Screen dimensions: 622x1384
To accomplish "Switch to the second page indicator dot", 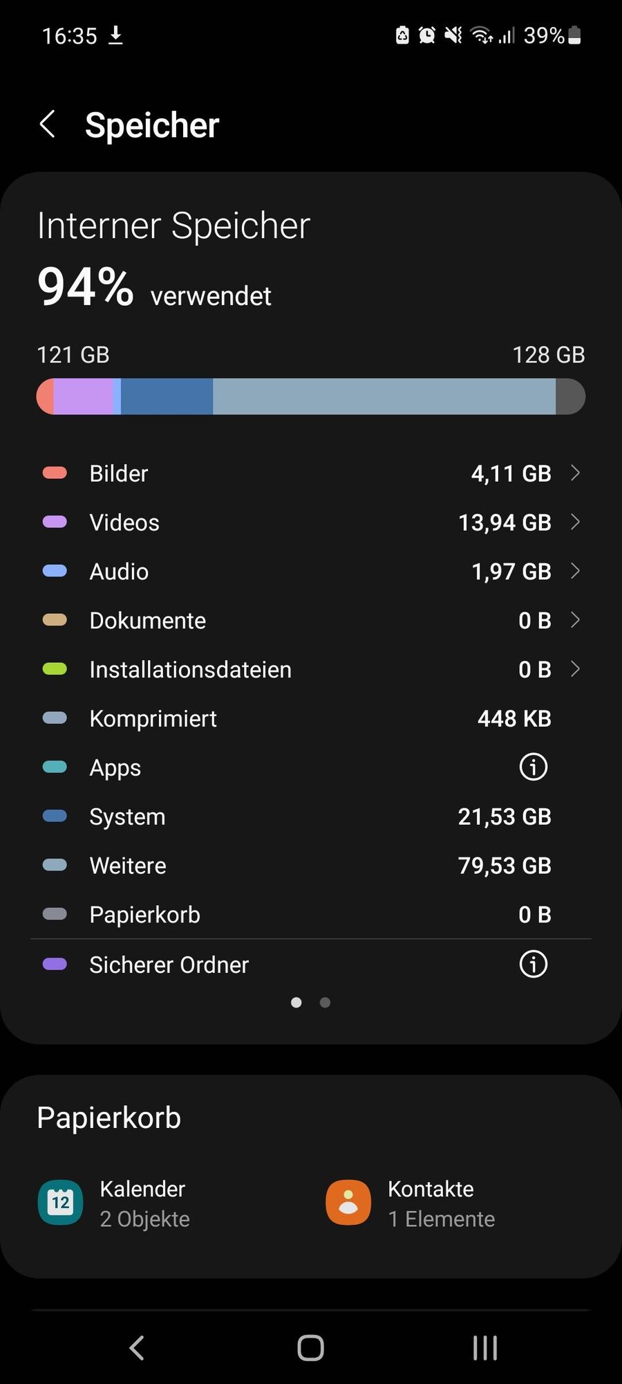I will tap(325, 1002).
